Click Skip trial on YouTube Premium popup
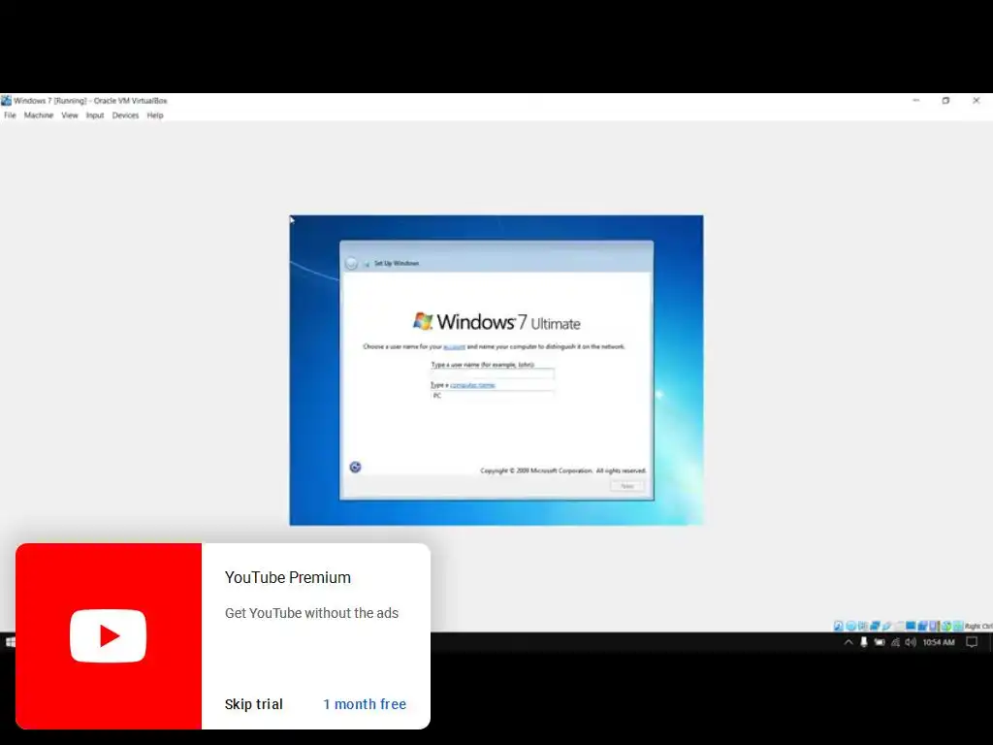993x745 pixels. pos(254,704)
